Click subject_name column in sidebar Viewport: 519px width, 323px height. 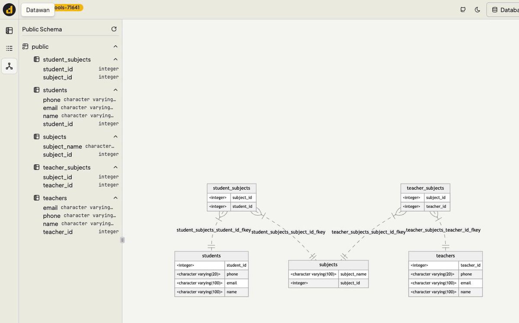pyautogui.click(x=62, y=146)
